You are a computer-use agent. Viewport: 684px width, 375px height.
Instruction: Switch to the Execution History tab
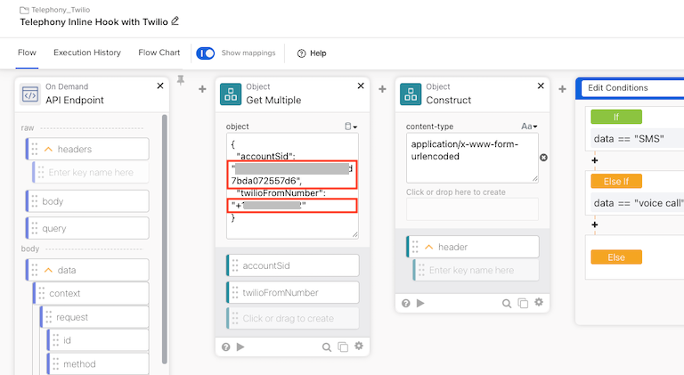87,53
